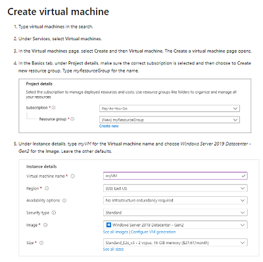Image resolution: width=263 pixels, height=262 pixels.
Task: Click the Image label
Action: coord(32,225)
